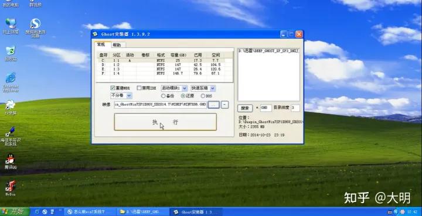Select the 备份 radio button
Viewport: 422px width, 216px height.
point(163,96)
